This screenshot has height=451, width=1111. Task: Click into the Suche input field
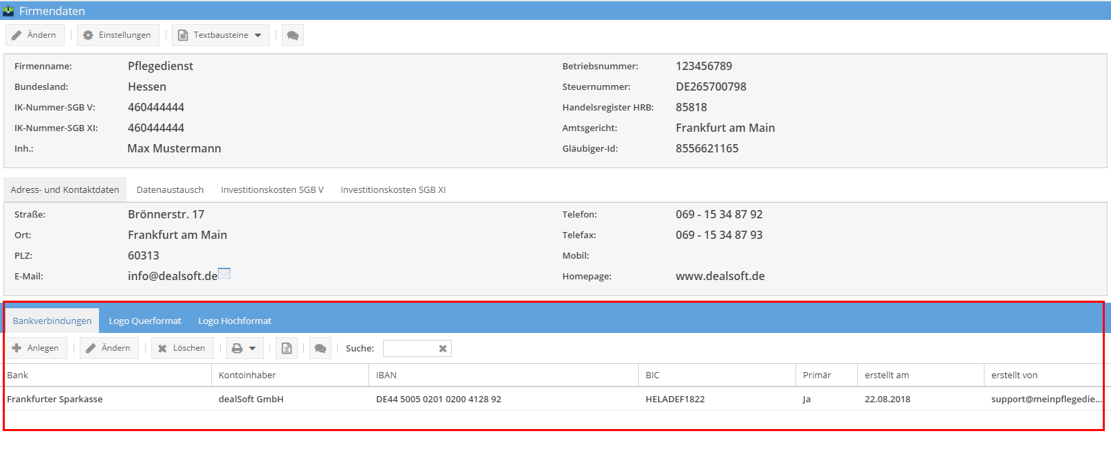coord(410,349)
